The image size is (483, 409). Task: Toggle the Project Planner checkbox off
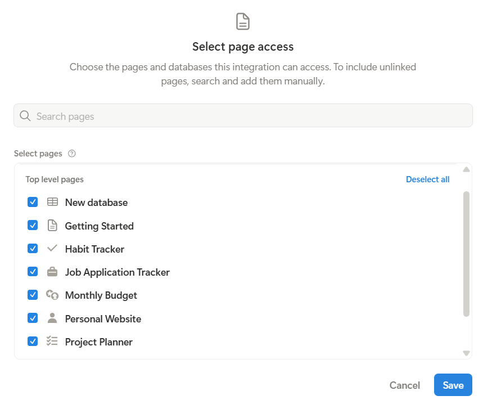tap(33, 341)
